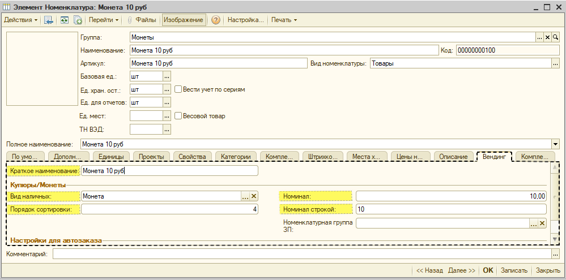Click the green refresh icon in toolbar
This screenshot has width=566, height=280.
coord(64,20)
